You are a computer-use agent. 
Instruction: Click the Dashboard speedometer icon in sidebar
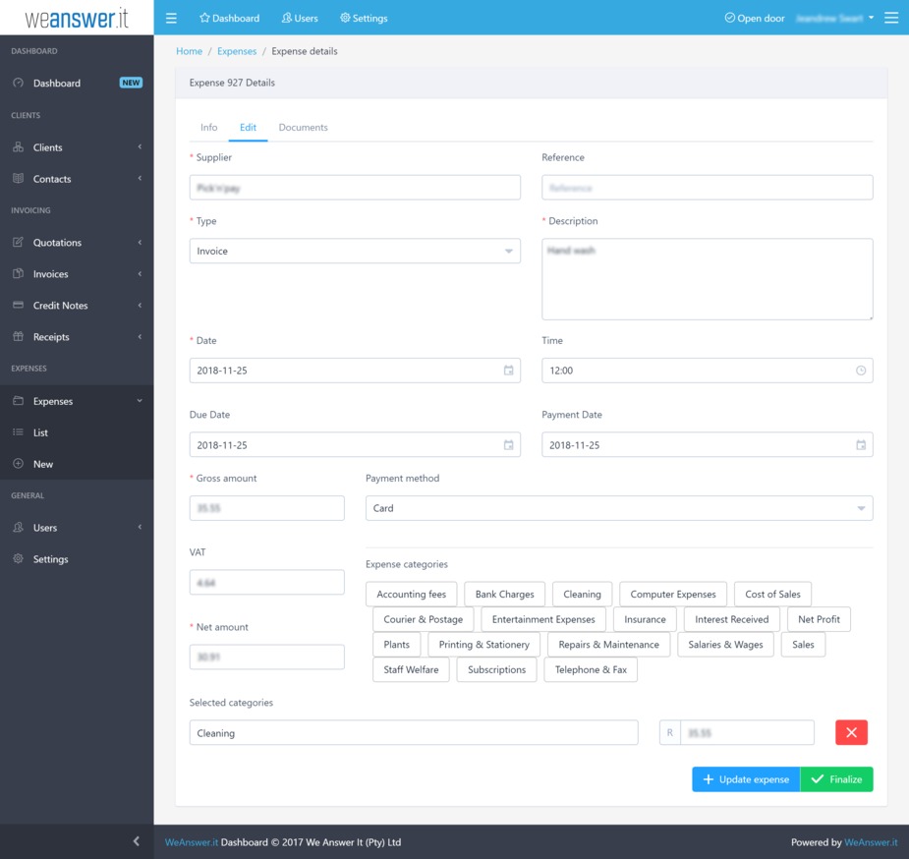click(x=19, y=83)
